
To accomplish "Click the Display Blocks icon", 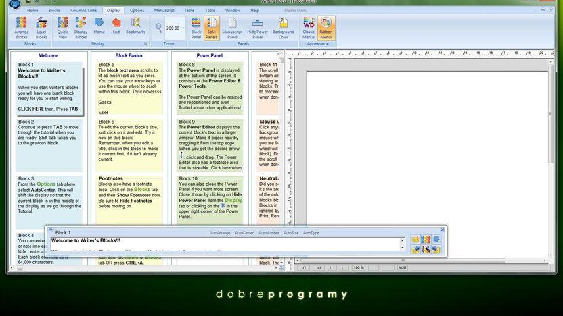I will (x=81, y=28).
